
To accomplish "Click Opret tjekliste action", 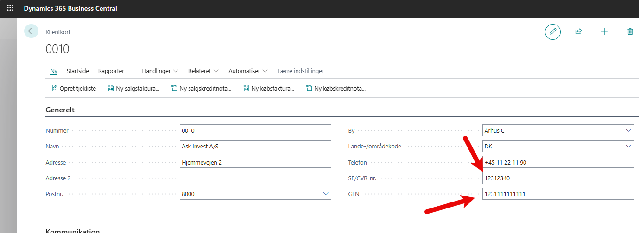I will tap(74, 88).
